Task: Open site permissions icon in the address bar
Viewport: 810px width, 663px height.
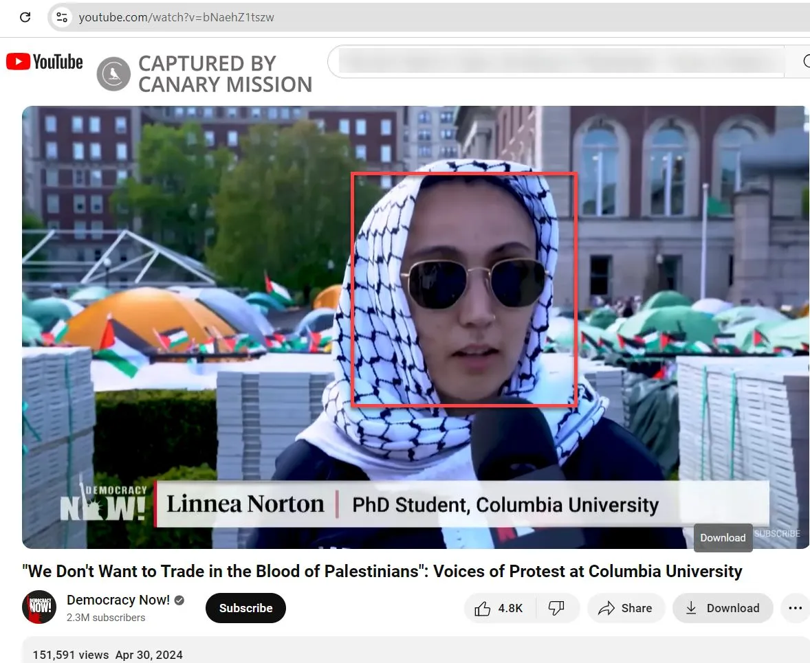Action: coord(61,17)
